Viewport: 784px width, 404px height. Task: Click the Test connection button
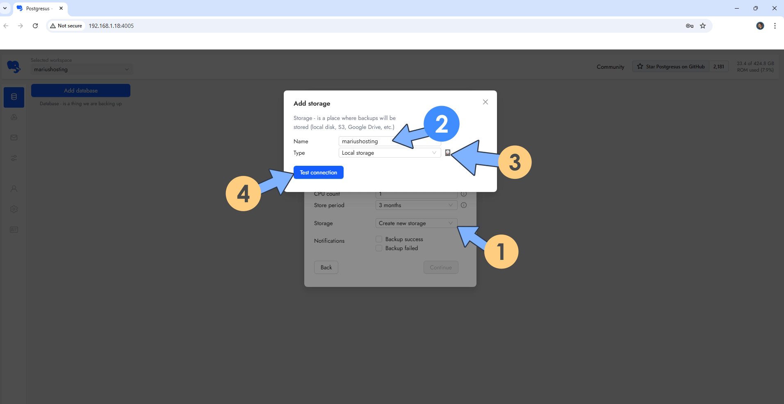tap(318, 172)
